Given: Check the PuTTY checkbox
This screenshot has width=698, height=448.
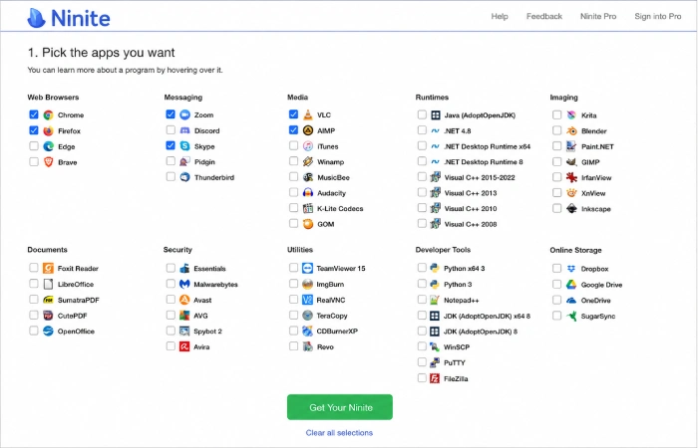Looking at the screenshot, I should coord(422,361).
